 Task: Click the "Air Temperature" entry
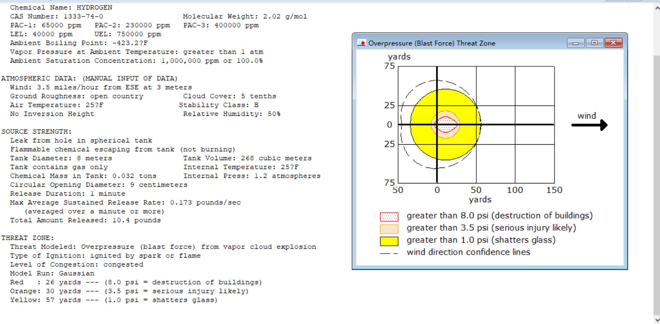(x=57, y=105)
